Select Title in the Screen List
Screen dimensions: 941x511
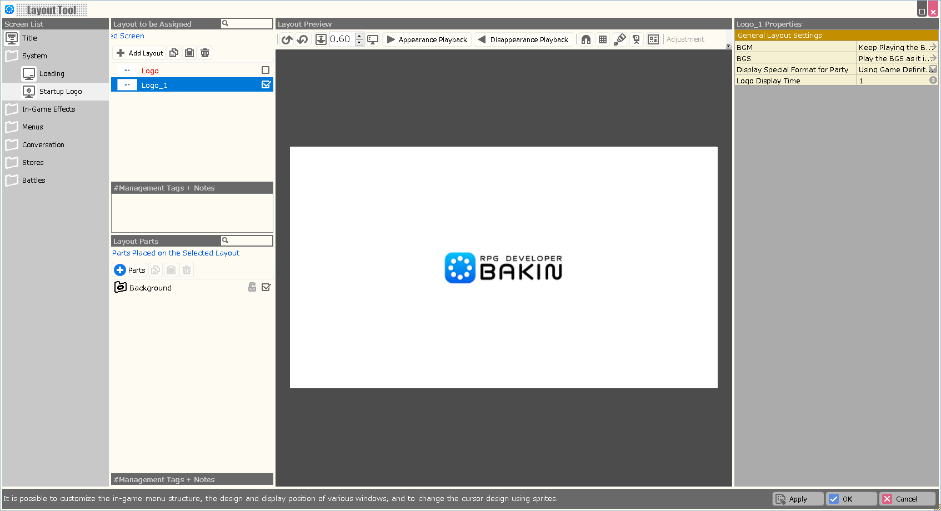[x=29, y=38]
